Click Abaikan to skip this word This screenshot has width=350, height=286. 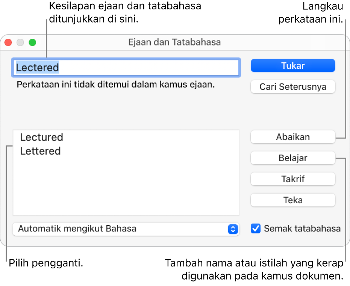coord(292,137)
